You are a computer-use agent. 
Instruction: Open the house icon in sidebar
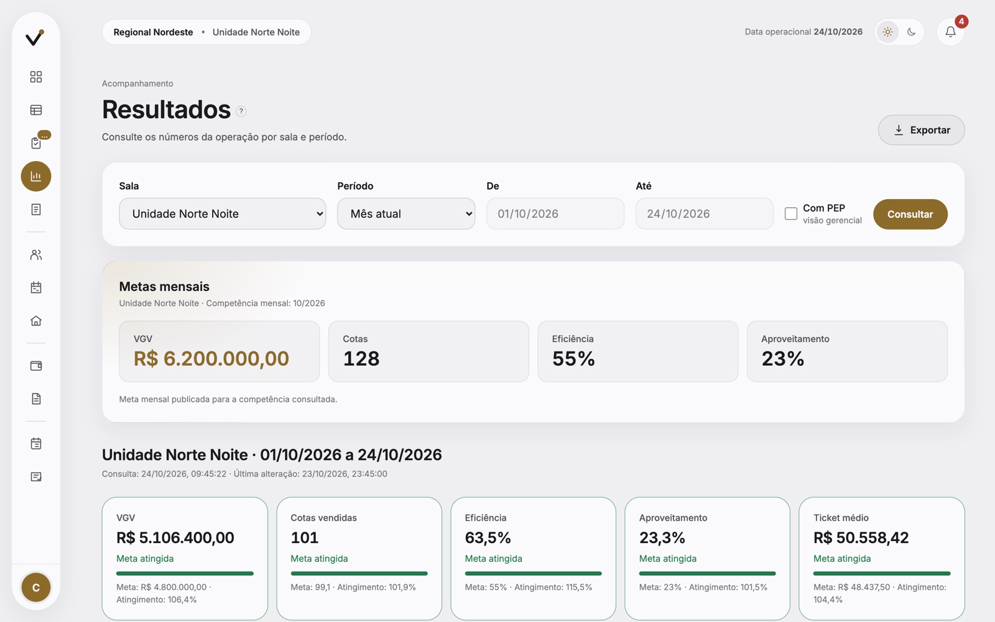coord(36,321)
